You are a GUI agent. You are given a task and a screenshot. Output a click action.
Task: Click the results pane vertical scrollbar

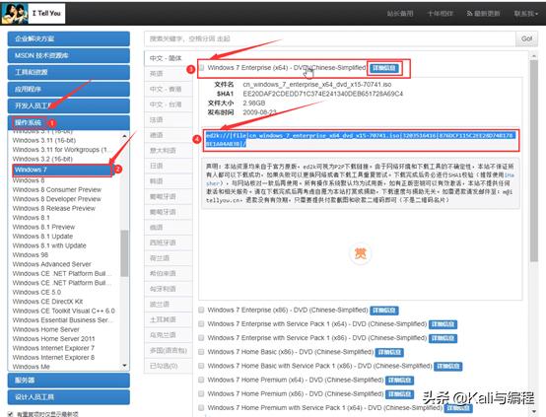click(x=534, y=161)
